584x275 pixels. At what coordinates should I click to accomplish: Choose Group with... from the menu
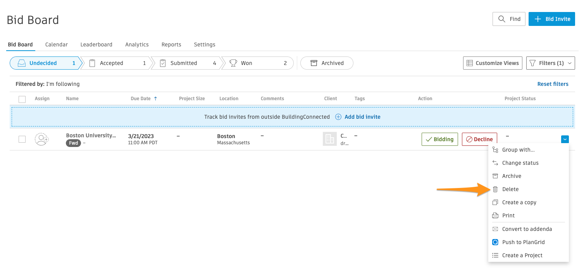point(529,150)
